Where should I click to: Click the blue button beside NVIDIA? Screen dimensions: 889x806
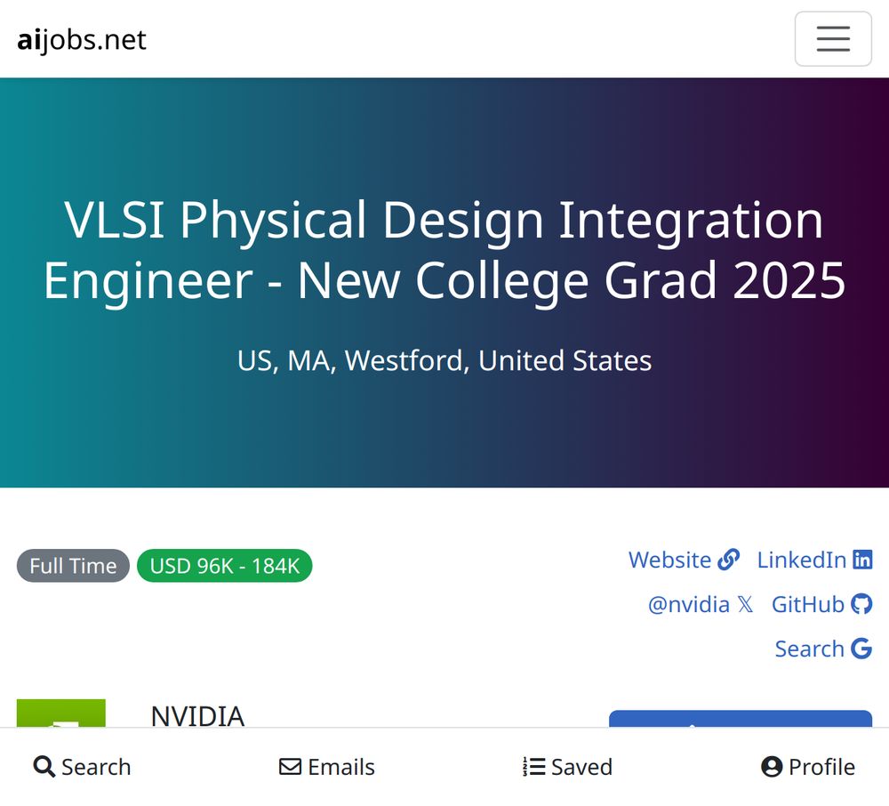[x=741, y=719]
